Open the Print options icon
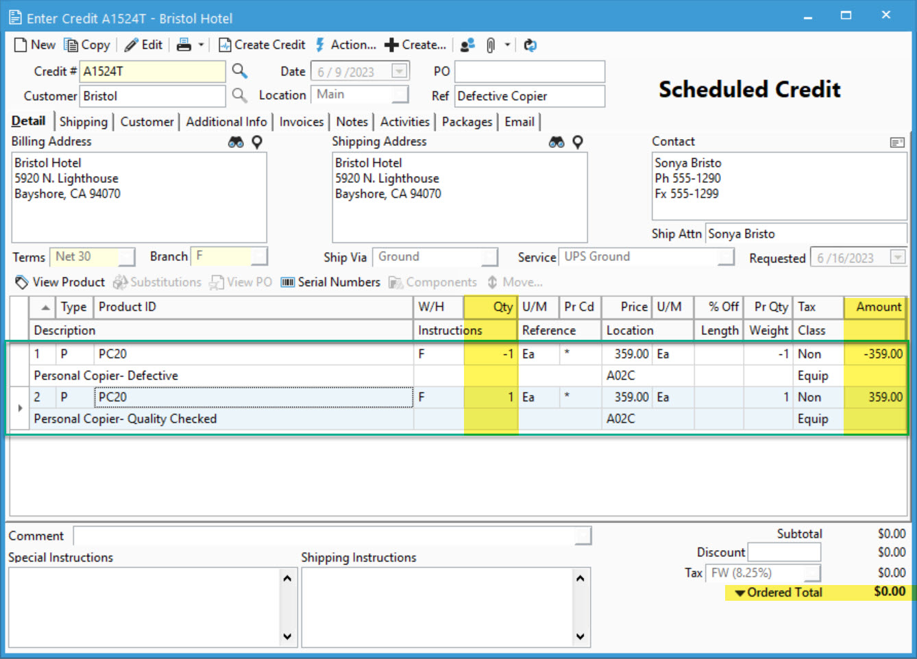 coord(183,44)
